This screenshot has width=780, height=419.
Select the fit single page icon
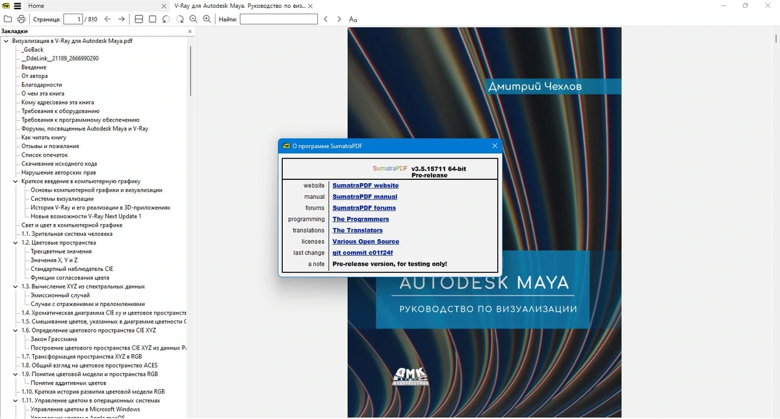pos(152,19)
